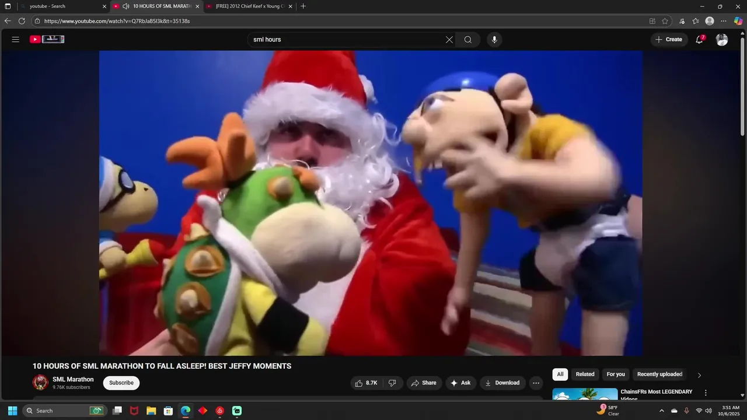Open Copilot in Edge toolbar
The image size is (747, 420).
click(738, 21)
